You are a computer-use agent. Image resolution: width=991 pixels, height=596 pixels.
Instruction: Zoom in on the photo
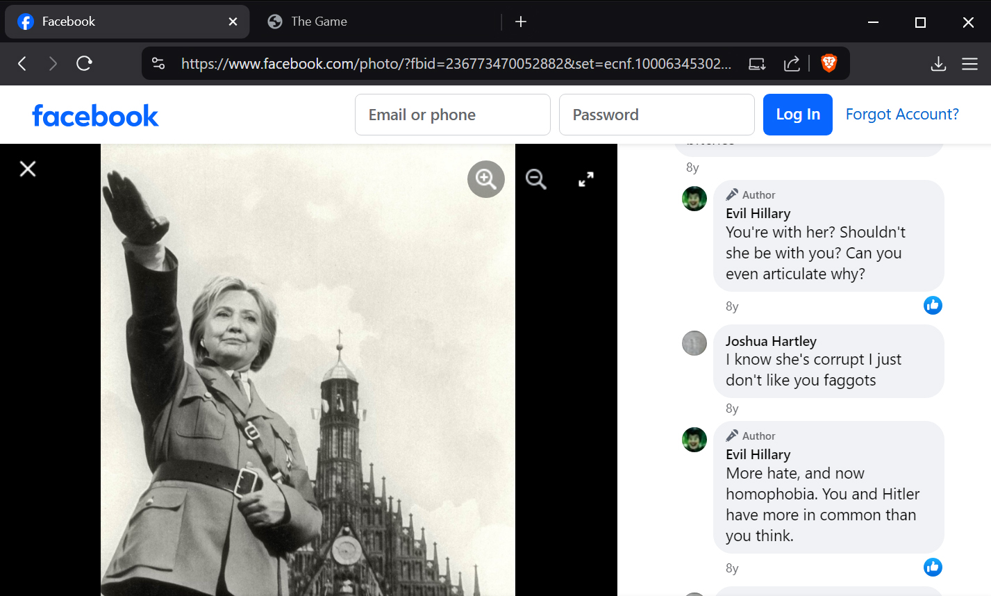(486, 179)
